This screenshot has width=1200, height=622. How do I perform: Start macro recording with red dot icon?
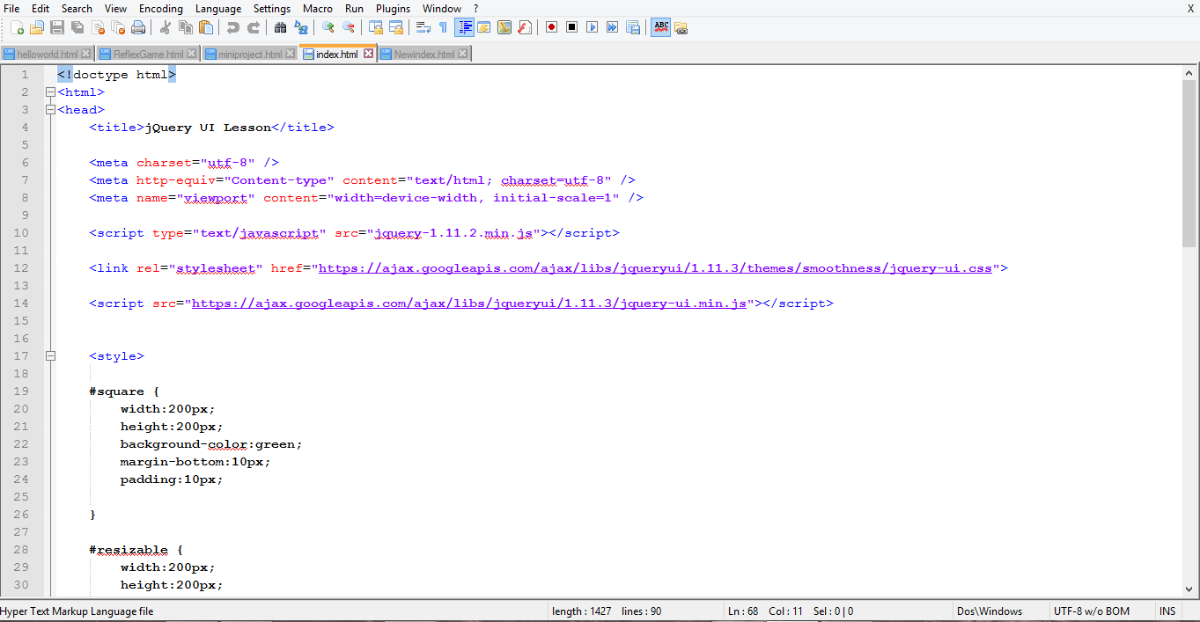(x=552, y=27)
